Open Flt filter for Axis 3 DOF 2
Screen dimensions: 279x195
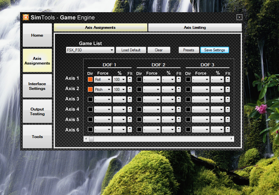(179, 99)
